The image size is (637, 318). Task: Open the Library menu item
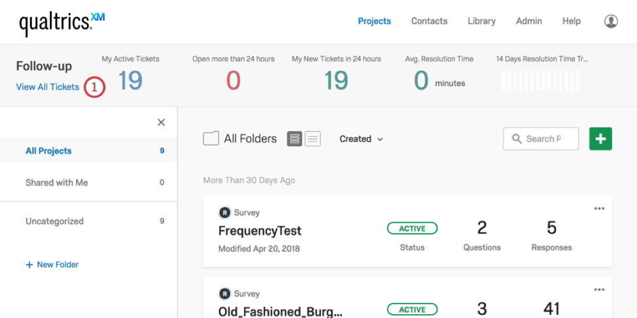481,21
